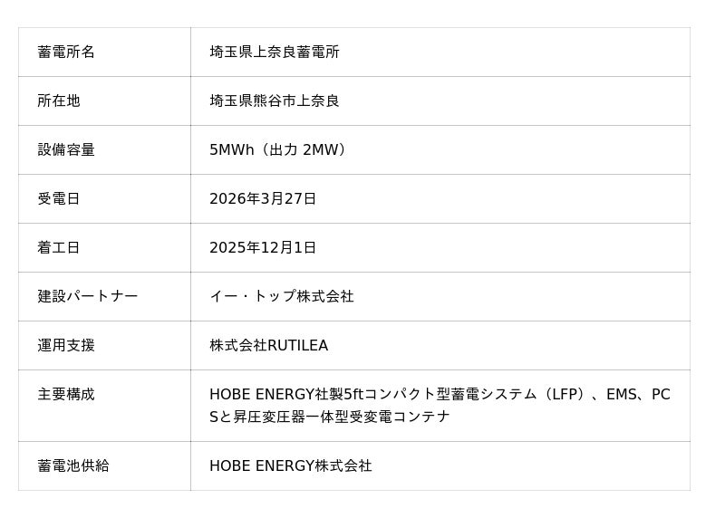Select the イー・トップ株式会社 partner name
Screen dimensions: 725x518
282,296
